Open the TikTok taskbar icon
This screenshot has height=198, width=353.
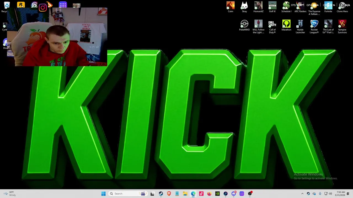[201, 194]
